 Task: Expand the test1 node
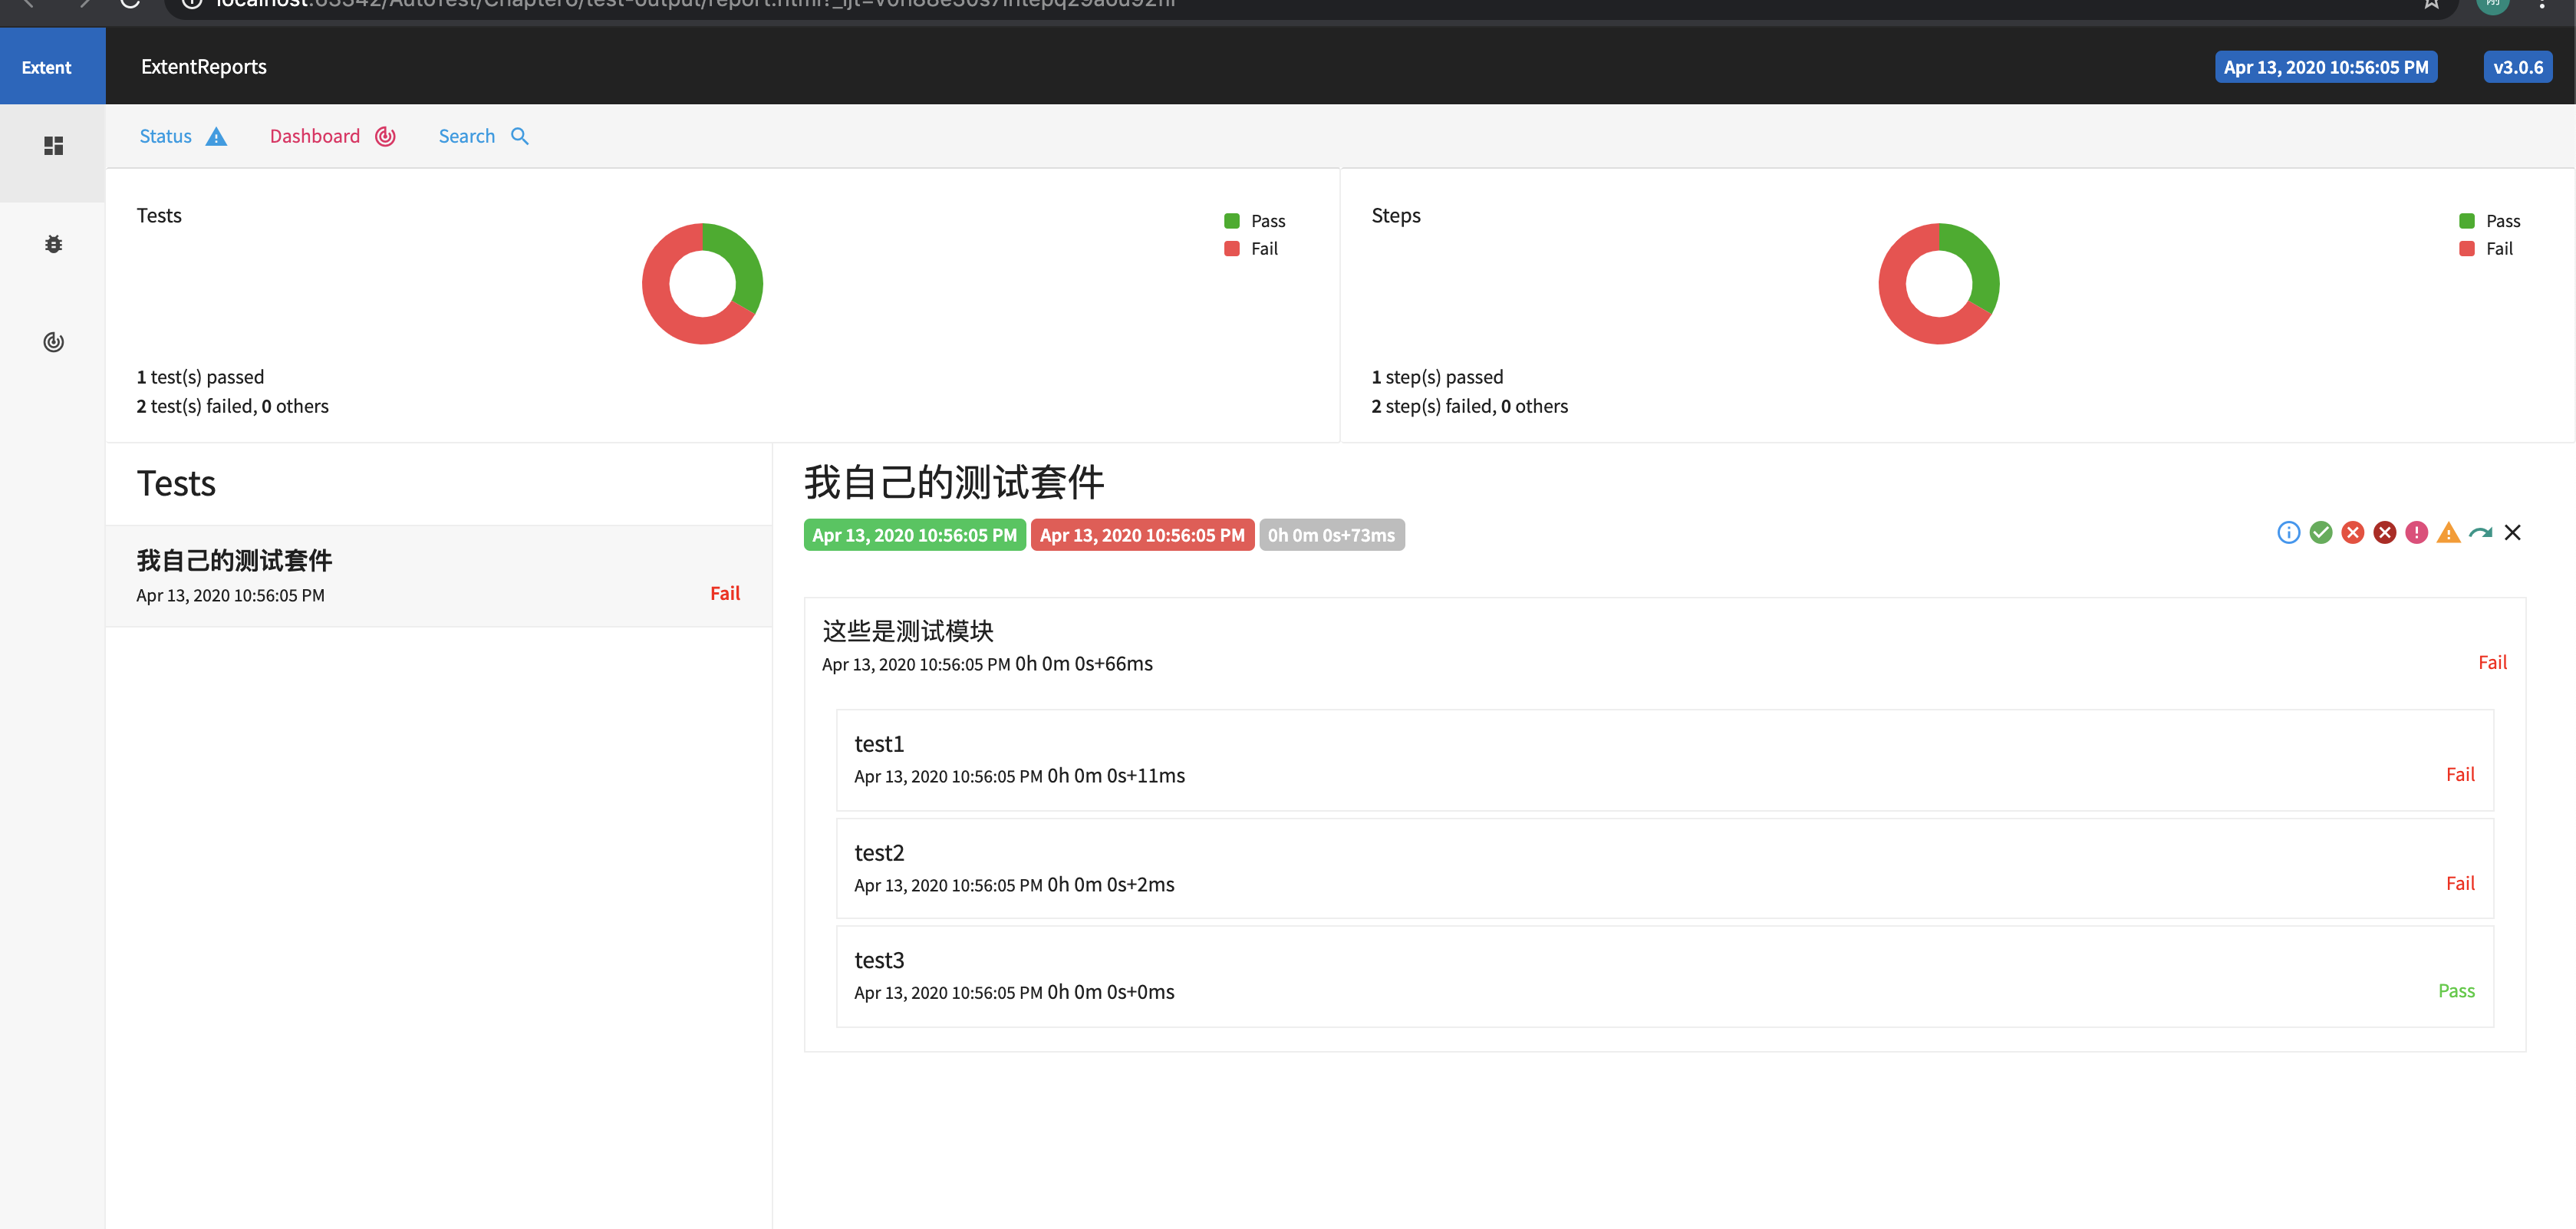(x=1664, y=760)
